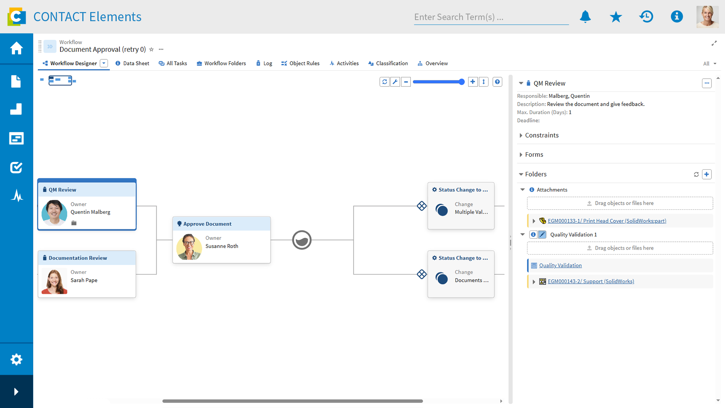Open the Workflow Designer dropdown arrow
725x408 pixels.
(x=104, y=63)
